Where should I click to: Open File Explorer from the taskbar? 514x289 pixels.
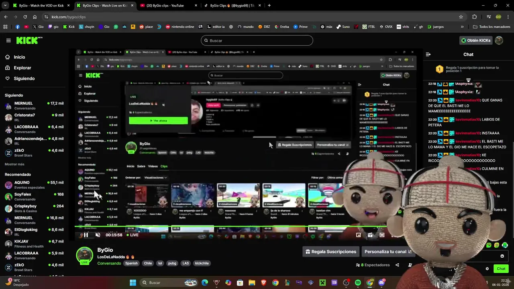tap(252, 283)
